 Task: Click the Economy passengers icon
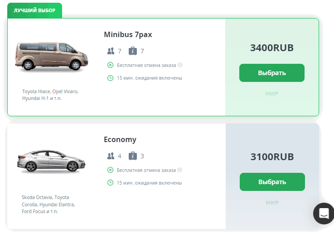(x=111, y=156)
